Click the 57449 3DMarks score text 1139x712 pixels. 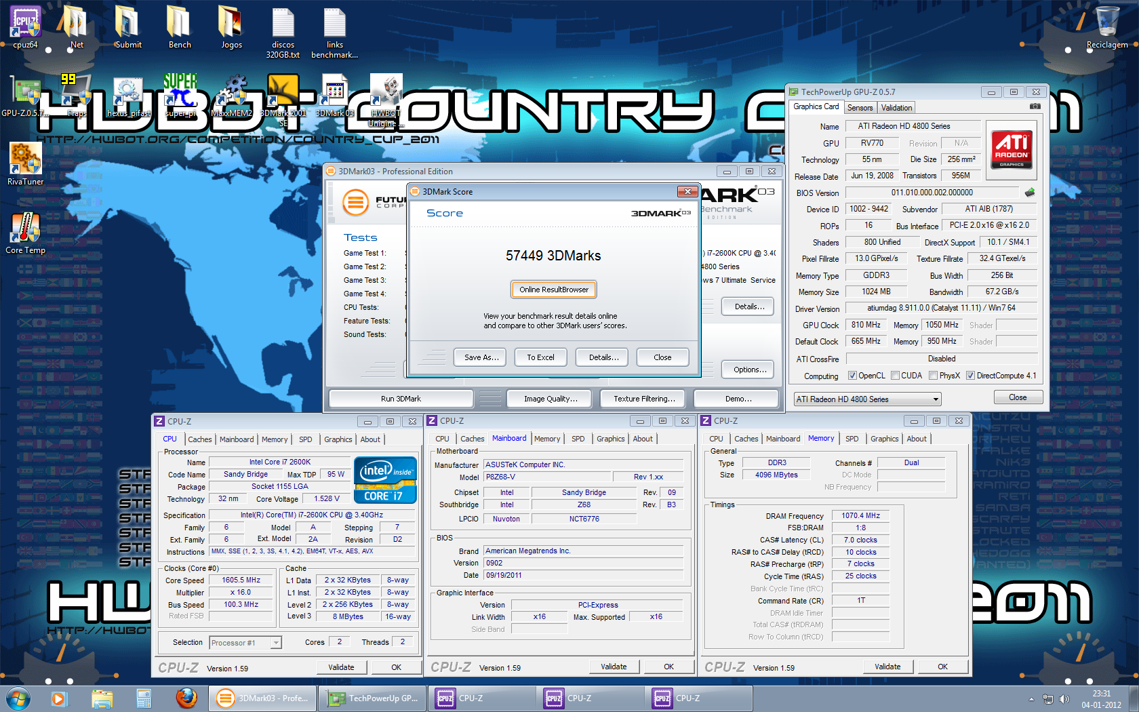point(553,256)
